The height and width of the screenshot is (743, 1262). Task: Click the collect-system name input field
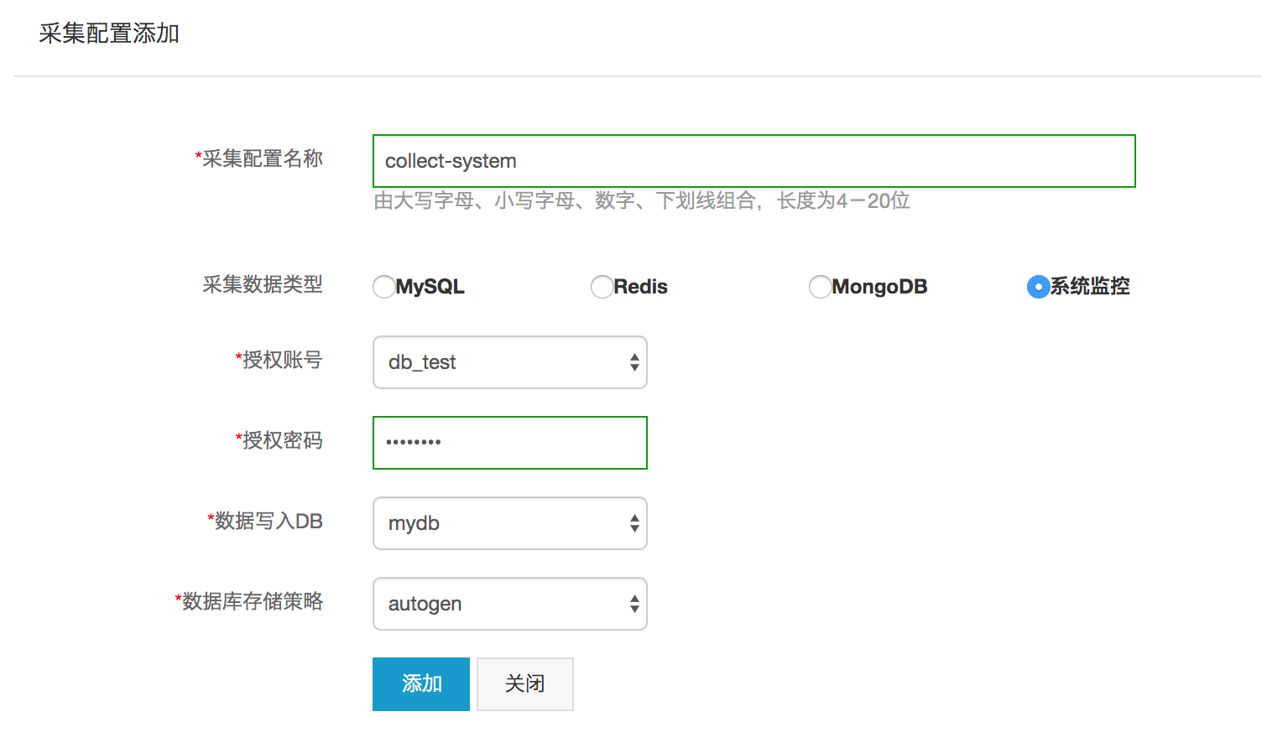[753, 160]
